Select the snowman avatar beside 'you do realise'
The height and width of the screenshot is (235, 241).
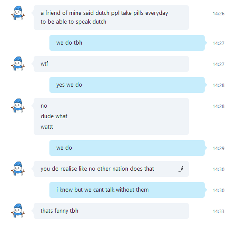(x=18, y=169)
